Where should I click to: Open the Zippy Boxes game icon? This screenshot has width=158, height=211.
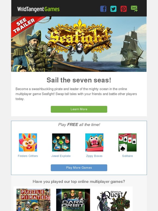(x=94, y=142)
